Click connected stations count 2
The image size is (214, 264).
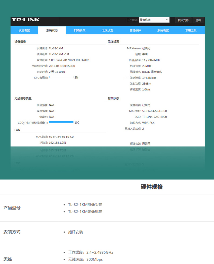143,129
